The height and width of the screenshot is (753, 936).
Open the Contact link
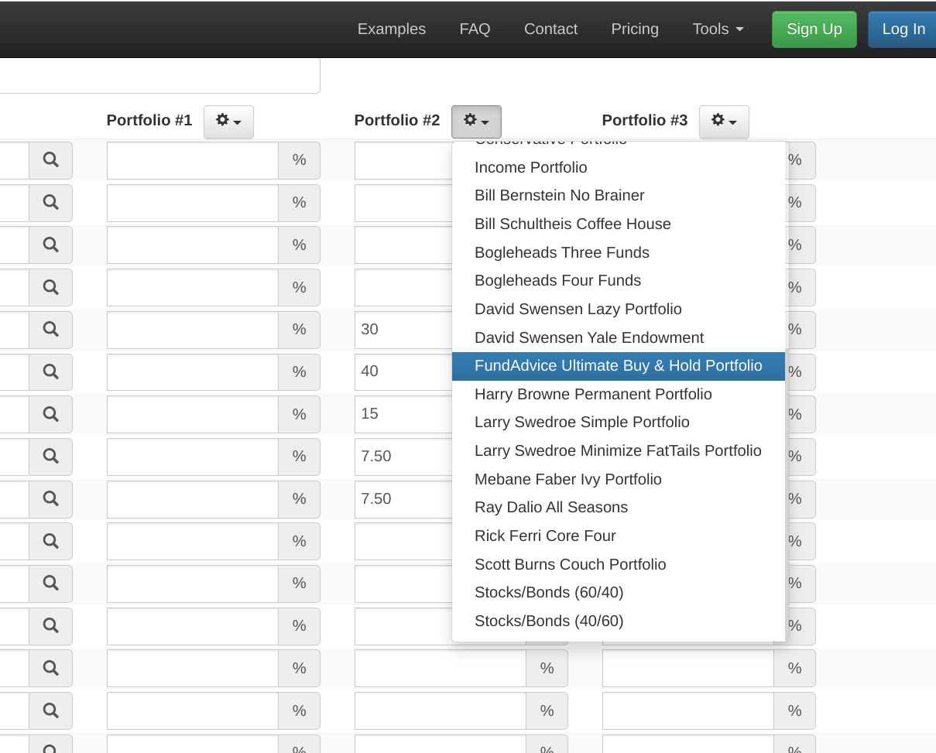point(550,29)
